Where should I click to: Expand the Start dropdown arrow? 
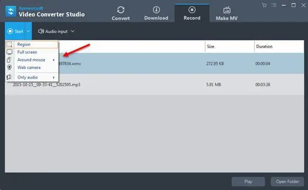coord(28,31)
